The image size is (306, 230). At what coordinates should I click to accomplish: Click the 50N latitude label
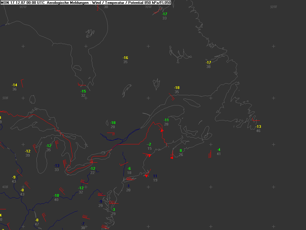(x=5, y=98)
